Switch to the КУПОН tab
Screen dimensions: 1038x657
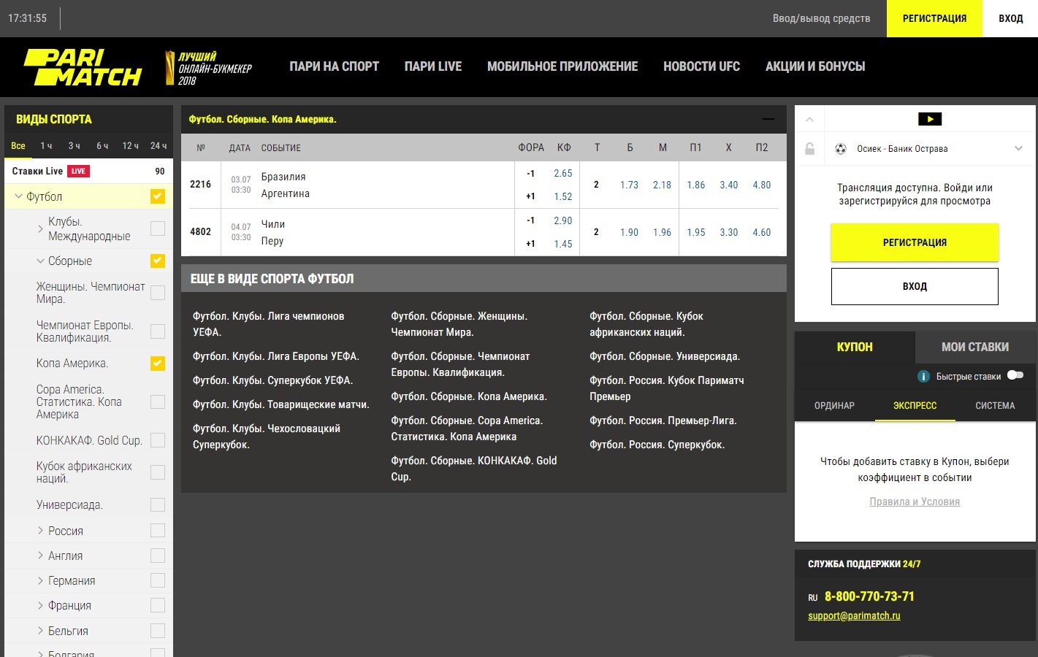[x=855, y=347]
